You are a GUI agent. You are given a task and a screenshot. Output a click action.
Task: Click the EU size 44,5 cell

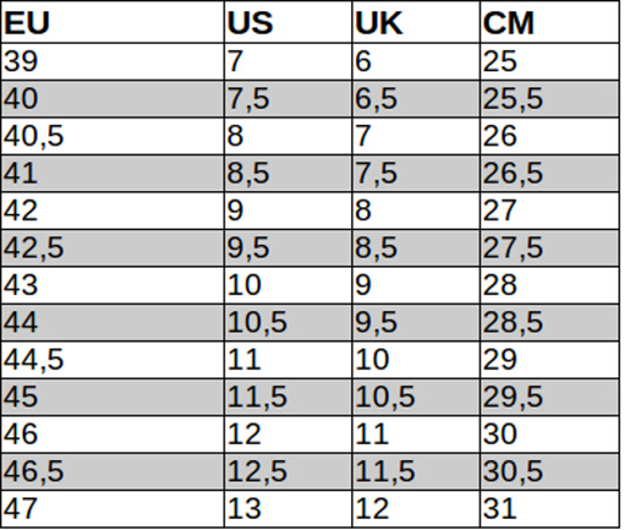tap(113, 360)
